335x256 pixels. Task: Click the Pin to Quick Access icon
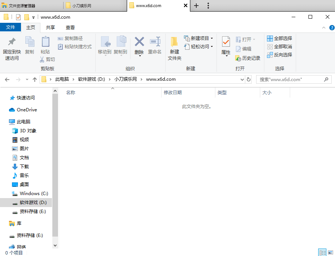coord(12,42)
